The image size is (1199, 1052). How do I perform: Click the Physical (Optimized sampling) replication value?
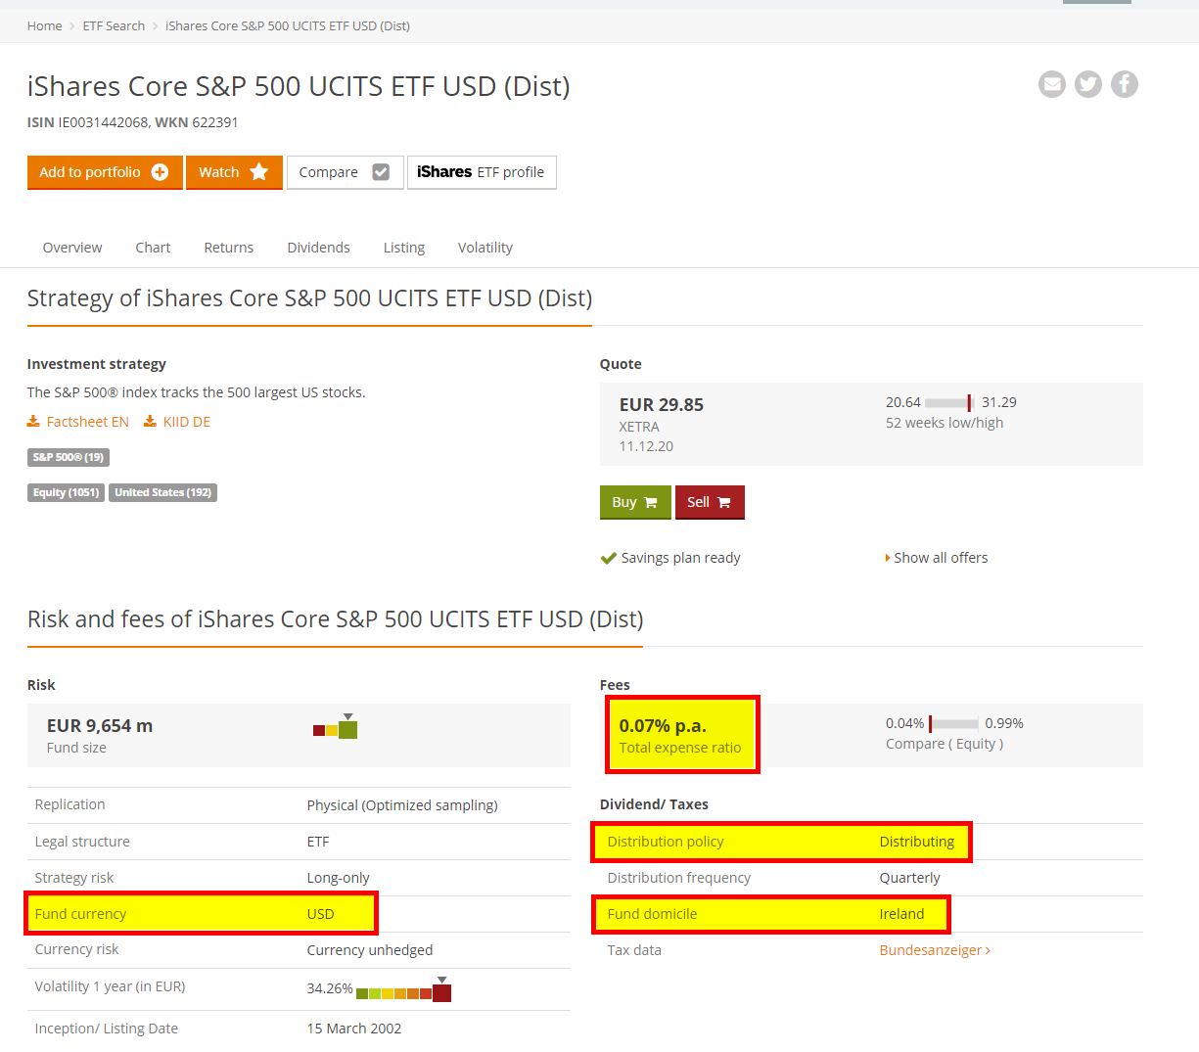tap(402, 805)
